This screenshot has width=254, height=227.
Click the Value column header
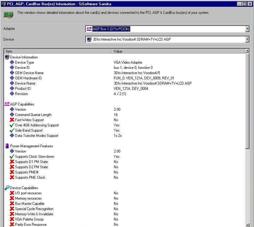click(178, 51)
